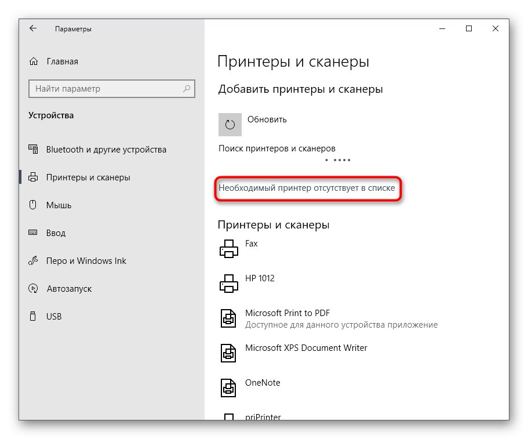Click the Обновить refresh icon button
Screen dimensions: 528x439
pyautogui.click(x=230, y=124)
